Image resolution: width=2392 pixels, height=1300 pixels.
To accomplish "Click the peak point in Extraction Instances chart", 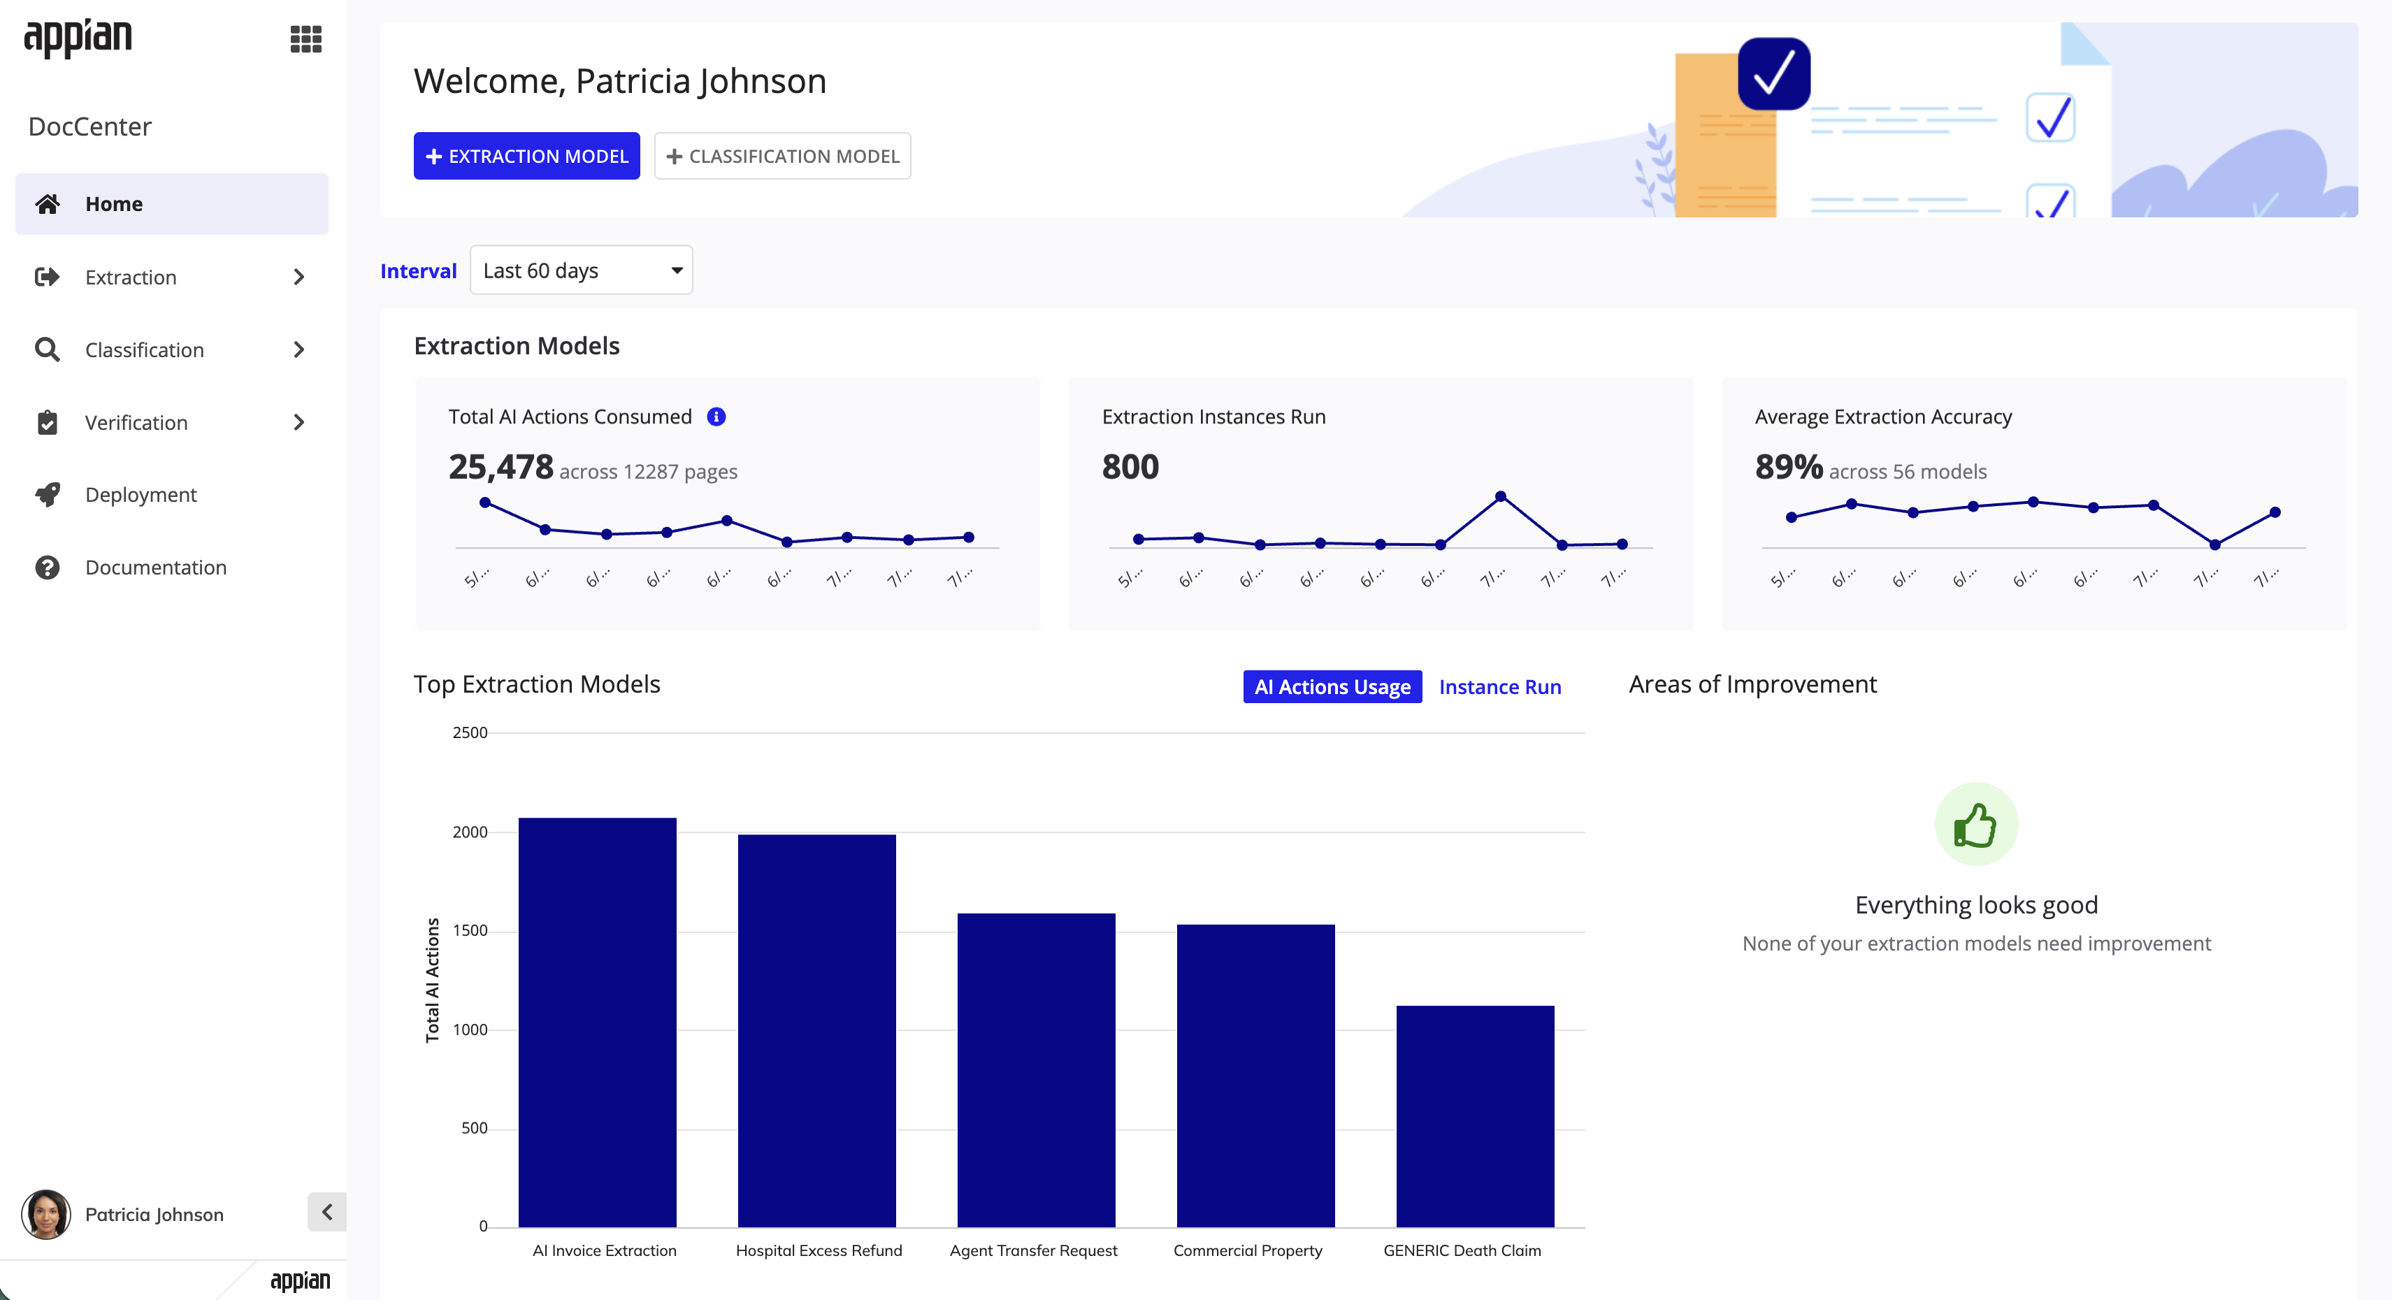I will (1501, 497).
